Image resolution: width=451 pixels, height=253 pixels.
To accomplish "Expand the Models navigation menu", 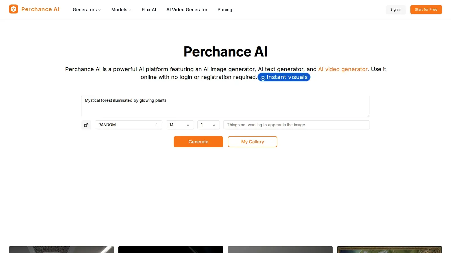I will click(x=121, y=10).
